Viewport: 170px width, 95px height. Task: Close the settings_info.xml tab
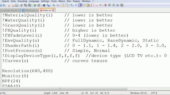click(19, 10)
